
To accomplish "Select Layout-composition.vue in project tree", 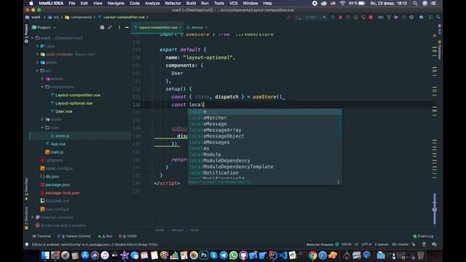I will click(78, 95).
